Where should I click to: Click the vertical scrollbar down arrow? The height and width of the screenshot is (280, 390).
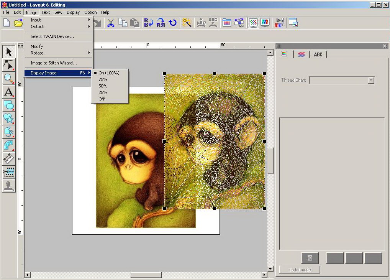click(x=270, y=269)
